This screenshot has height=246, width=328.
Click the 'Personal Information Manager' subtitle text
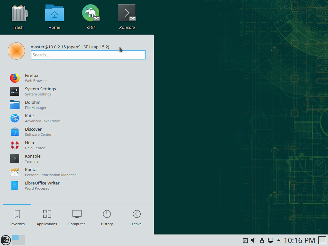50,175
